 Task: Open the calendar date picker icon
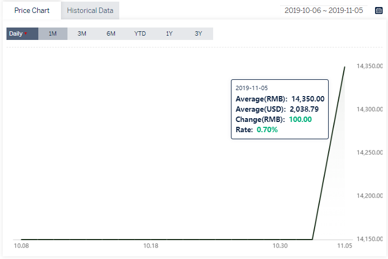click(379, 11)
